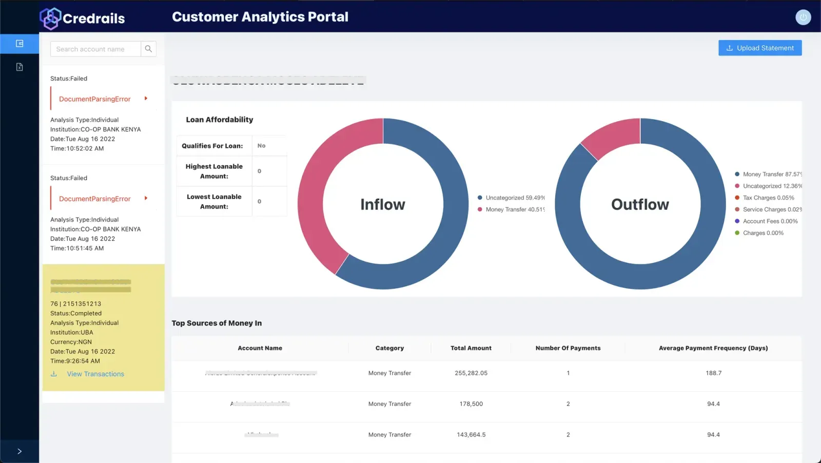Select Outflow Money Transfer 87.57% legend dot
821x463 pixels.
click(x=737, y=174)
